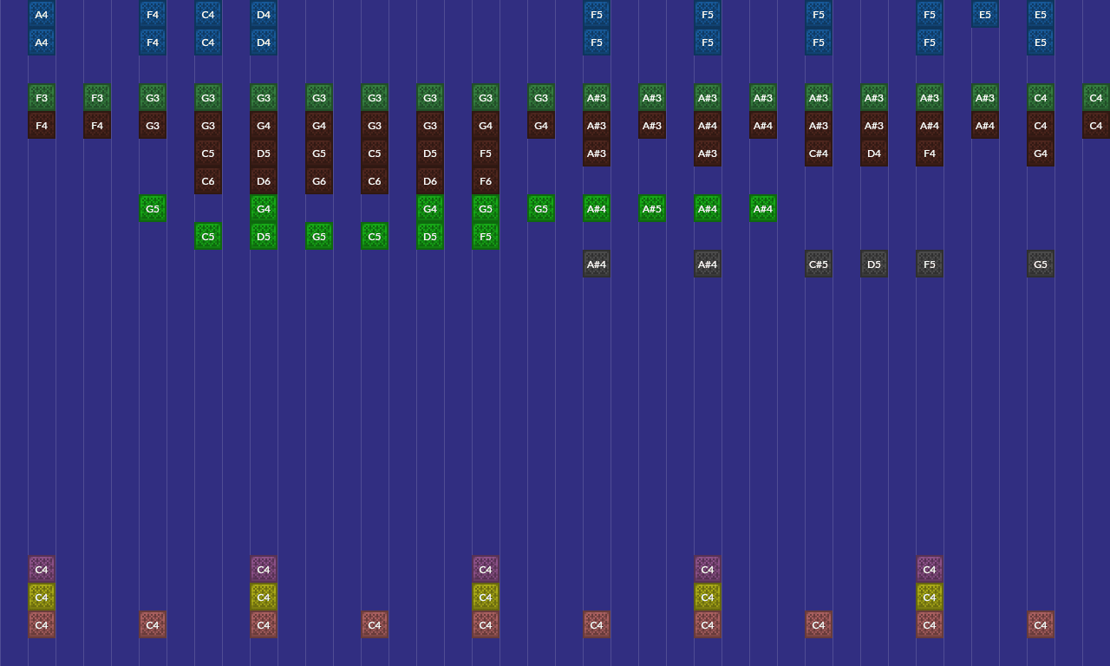Select the last red C4 note
The image size is (1110, 666).
1041,624
